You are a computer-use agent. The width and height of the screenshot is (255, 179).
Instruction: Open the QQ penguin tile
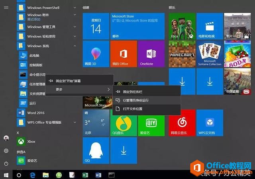[96, 150]
